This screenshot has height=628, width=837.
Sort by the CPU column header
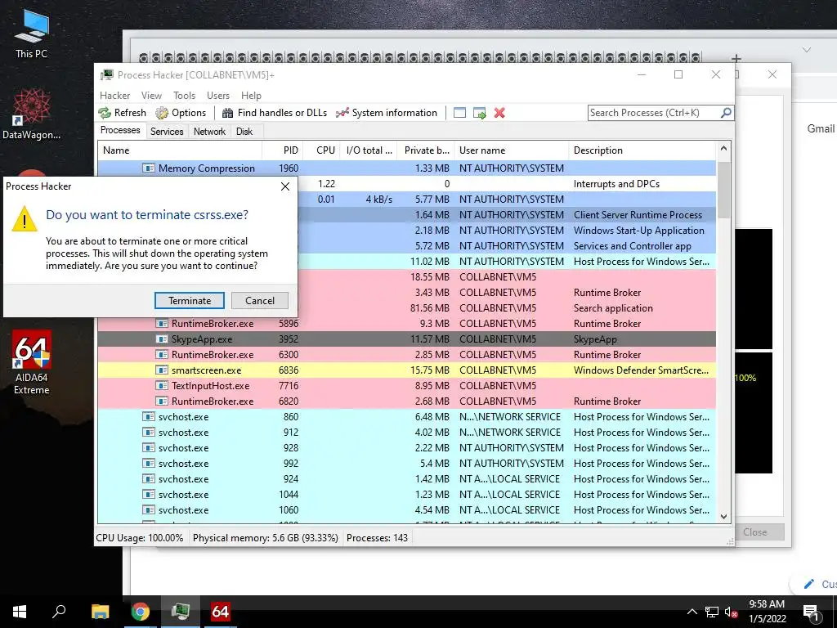[x=322, y=150]
